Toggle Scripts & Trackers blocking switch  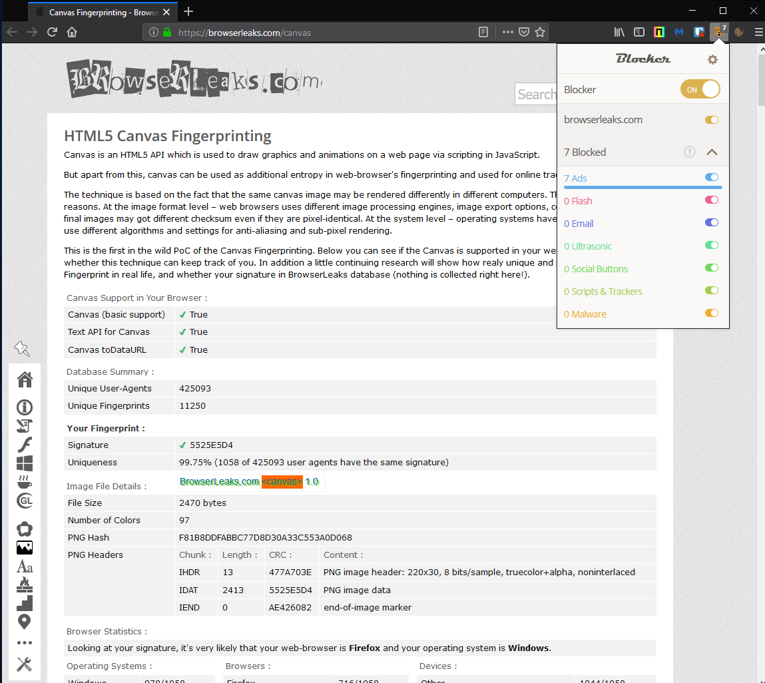(x=711, y=291)
